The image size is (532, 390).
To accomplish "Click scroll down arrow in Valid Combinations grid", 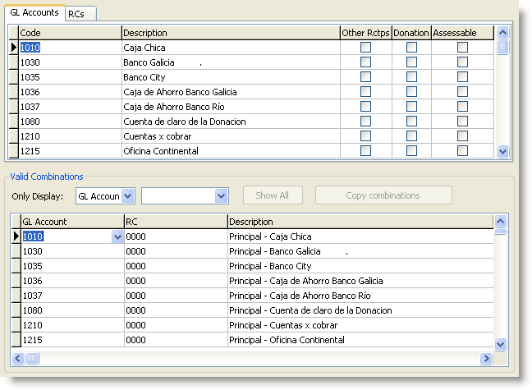I will (x=501, y=345).
